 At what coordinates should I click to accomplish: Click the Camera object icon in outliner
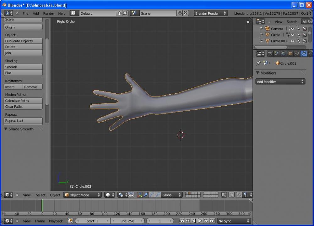pos(267,29)
